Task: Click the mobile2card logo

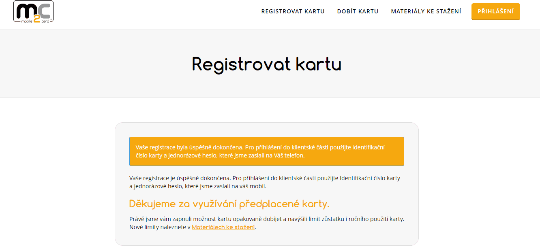Action: pyautogui.click(x=33, y=11)
